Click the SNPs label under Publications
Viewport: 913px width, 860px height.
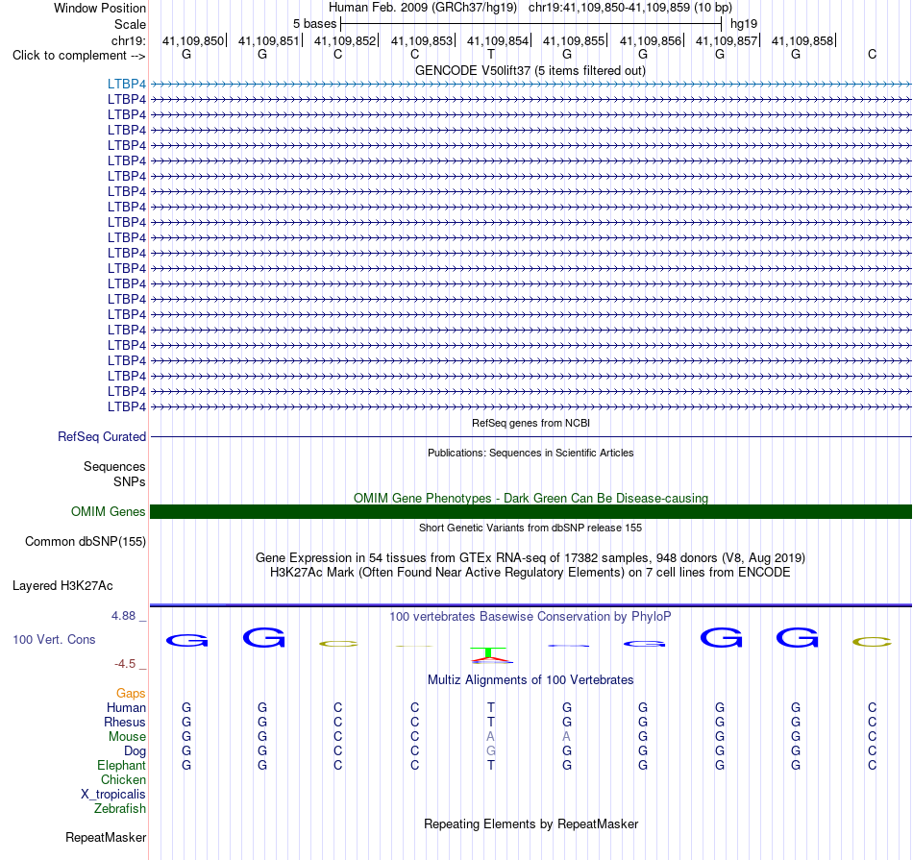(x=130, y=481)
